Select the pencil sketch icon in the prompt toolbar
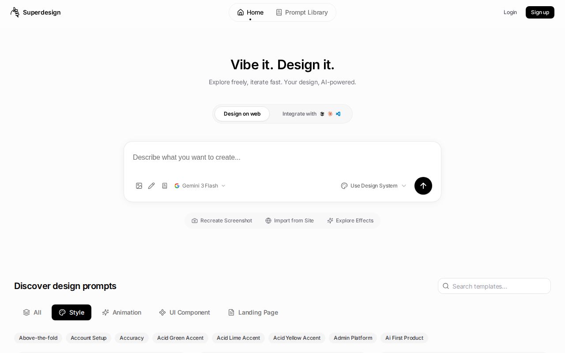 tap(151, 186)
